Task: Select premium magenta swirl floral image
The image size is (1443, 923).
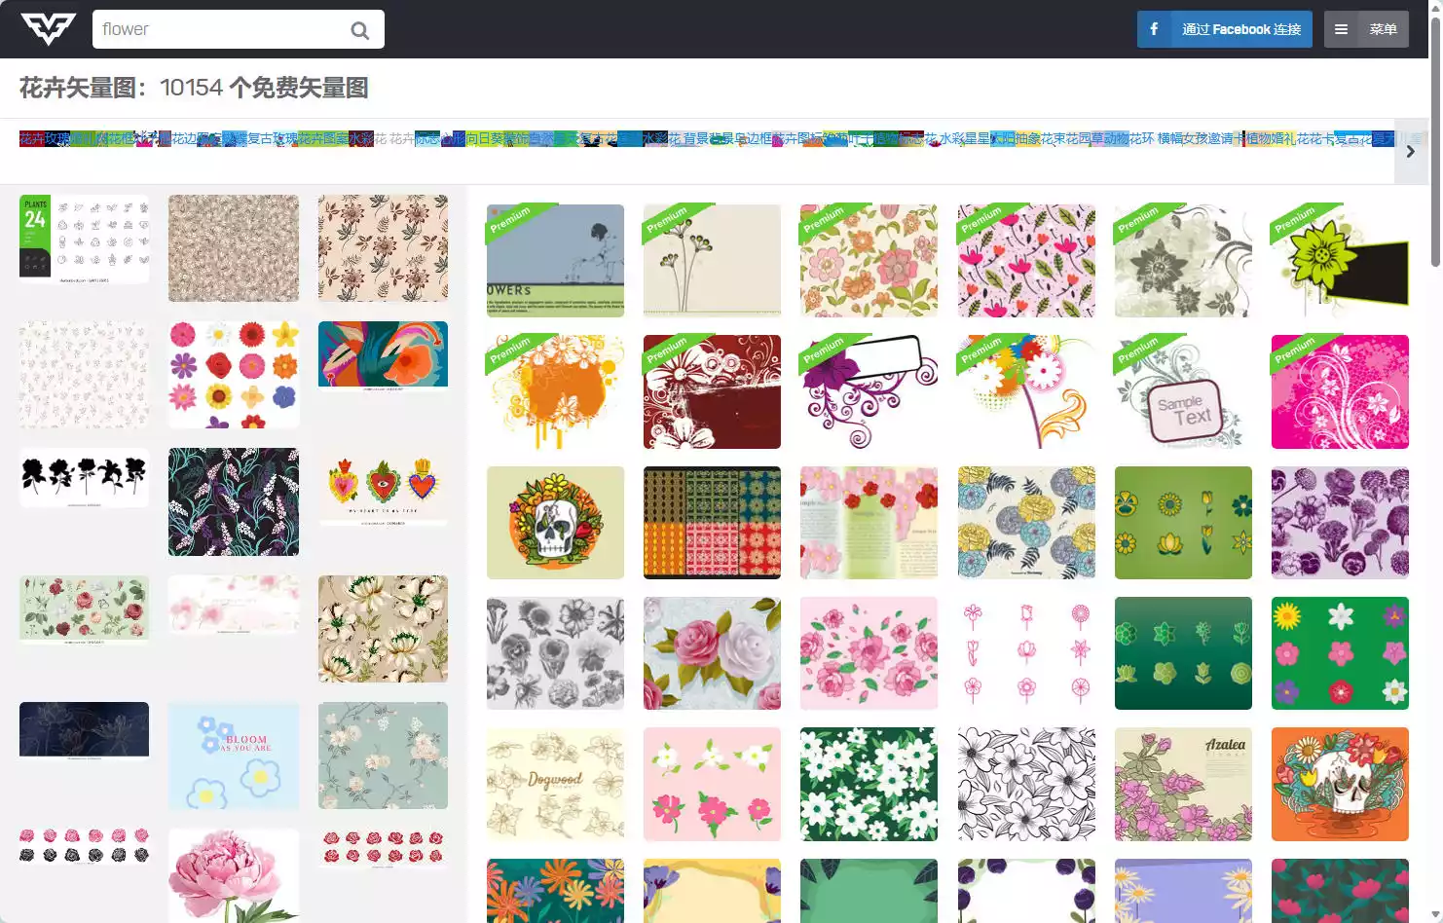Action: tap(1340, 391)
